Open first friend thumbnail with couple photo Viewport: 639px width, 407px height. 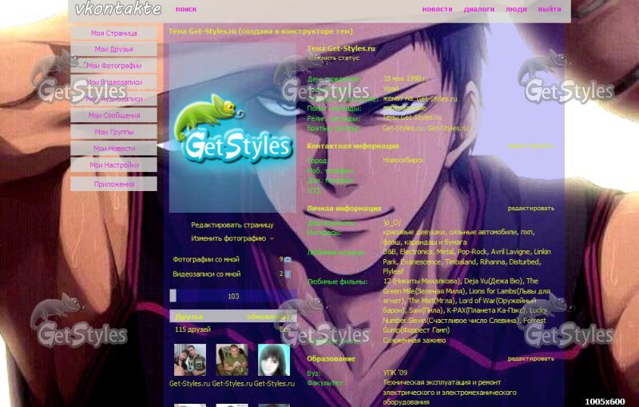(190, 360)
